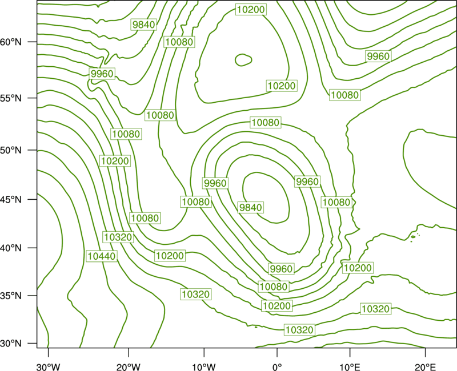Click the 30°W longitude axis label
The image size is (457, 371).
48,366
